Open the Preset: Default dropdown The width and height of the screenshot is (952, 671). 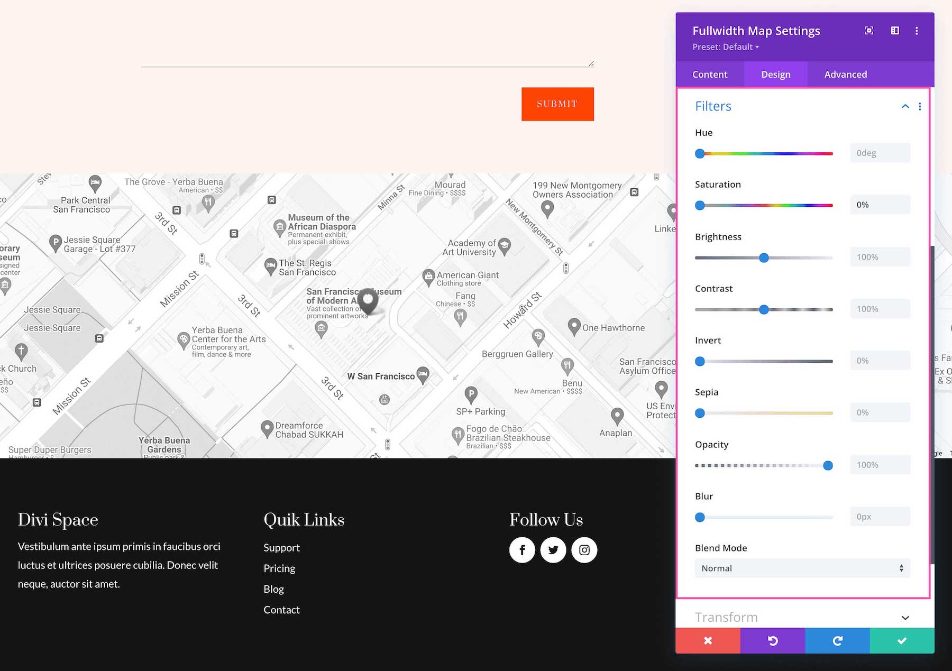(x=726, y=47)
